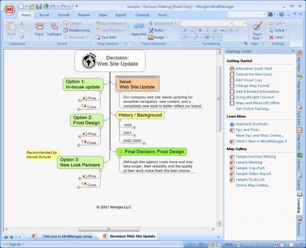This screenshot has height=248, width=306.
Task: Insert a Hyperlink on the topic
Action: click(139, 30)
